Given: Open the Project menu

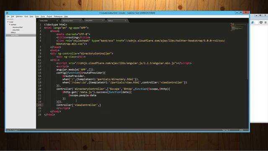Looking at the screenshot, I should (49, 17).
